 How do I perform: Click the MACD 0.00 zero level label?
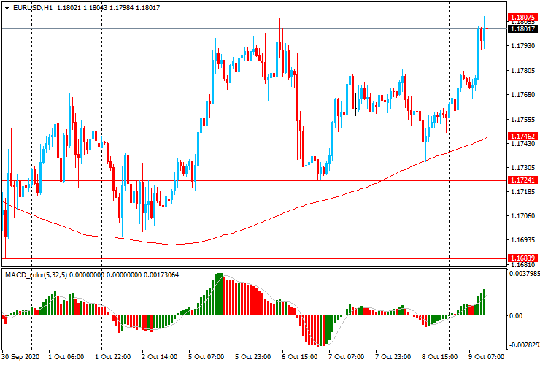(x=515, y=315)
